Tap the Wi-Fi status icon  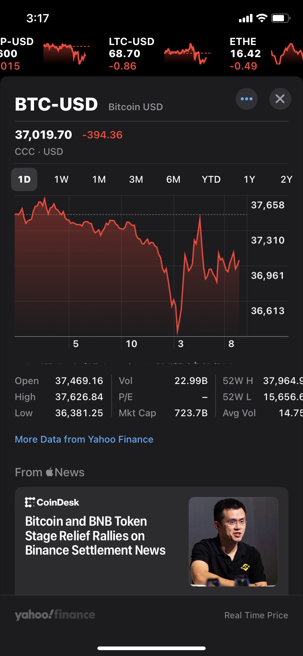262,18
